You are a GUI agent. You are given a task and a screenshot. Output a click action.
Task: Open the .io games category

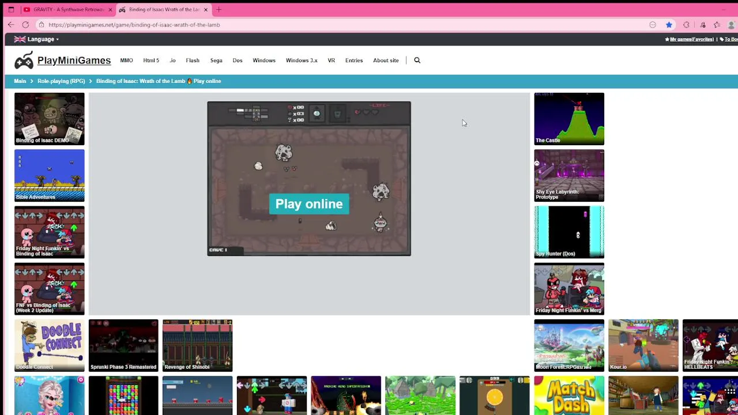coord(172,60)
